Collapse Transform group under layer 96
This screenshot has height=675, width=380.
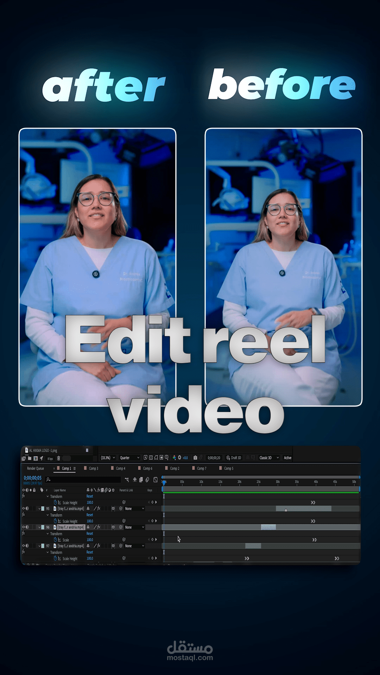(47, 534)
